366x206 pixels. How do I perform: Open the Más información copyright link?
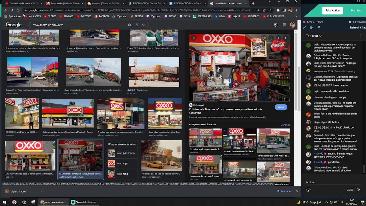(x=258, y=117)
